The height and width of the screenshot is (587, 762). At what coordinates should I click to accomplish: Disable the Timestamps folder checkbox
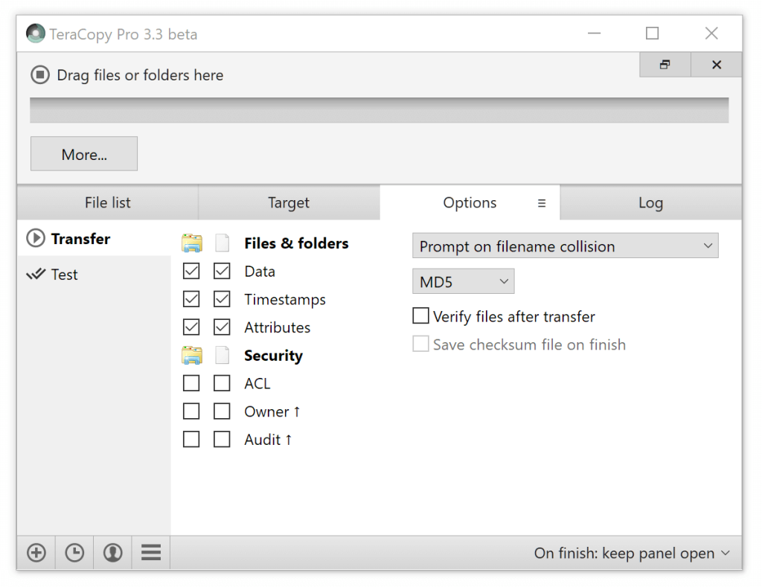coord(191,299)
